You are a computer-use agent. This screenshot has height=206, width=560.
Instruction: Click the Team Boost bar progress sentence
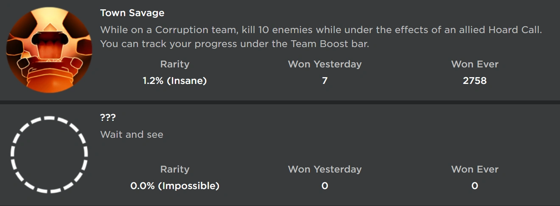point(235,44)
